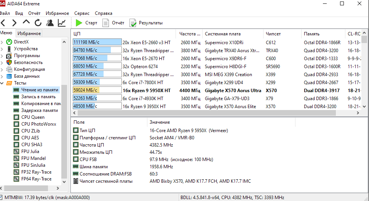The height and width of the screenshot is (201, 369).
Task: Select Запись в память test
Action: tap(34, 97)
